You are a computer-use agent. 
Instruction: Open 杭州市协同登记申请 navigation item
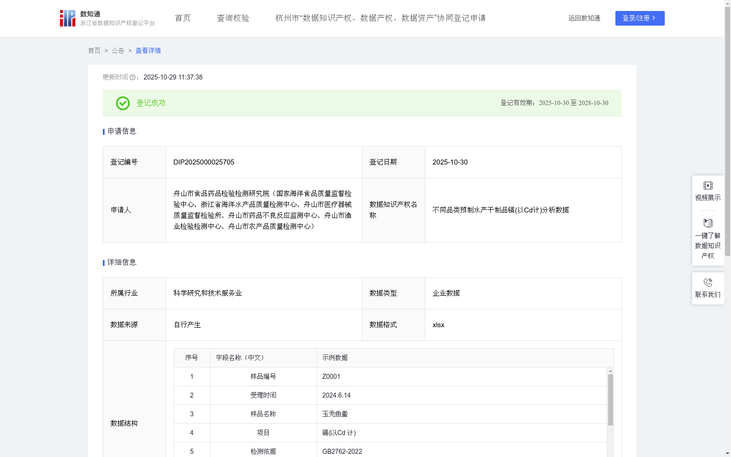pos(381,18)
